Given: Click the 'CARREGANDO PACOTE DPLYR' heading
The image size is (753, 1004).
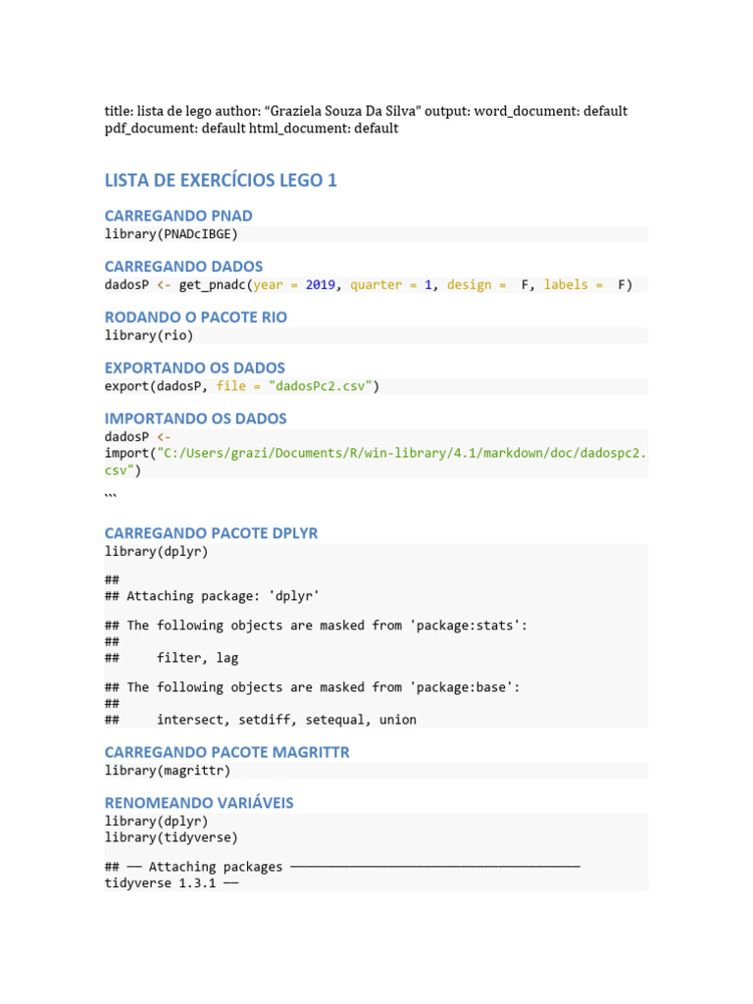Looking at the screenshot, I should coord(212,532).
